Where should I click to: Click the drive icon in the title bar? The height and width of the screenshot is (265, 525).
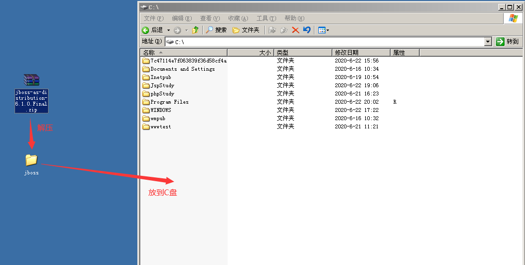[x=144, y=7]
